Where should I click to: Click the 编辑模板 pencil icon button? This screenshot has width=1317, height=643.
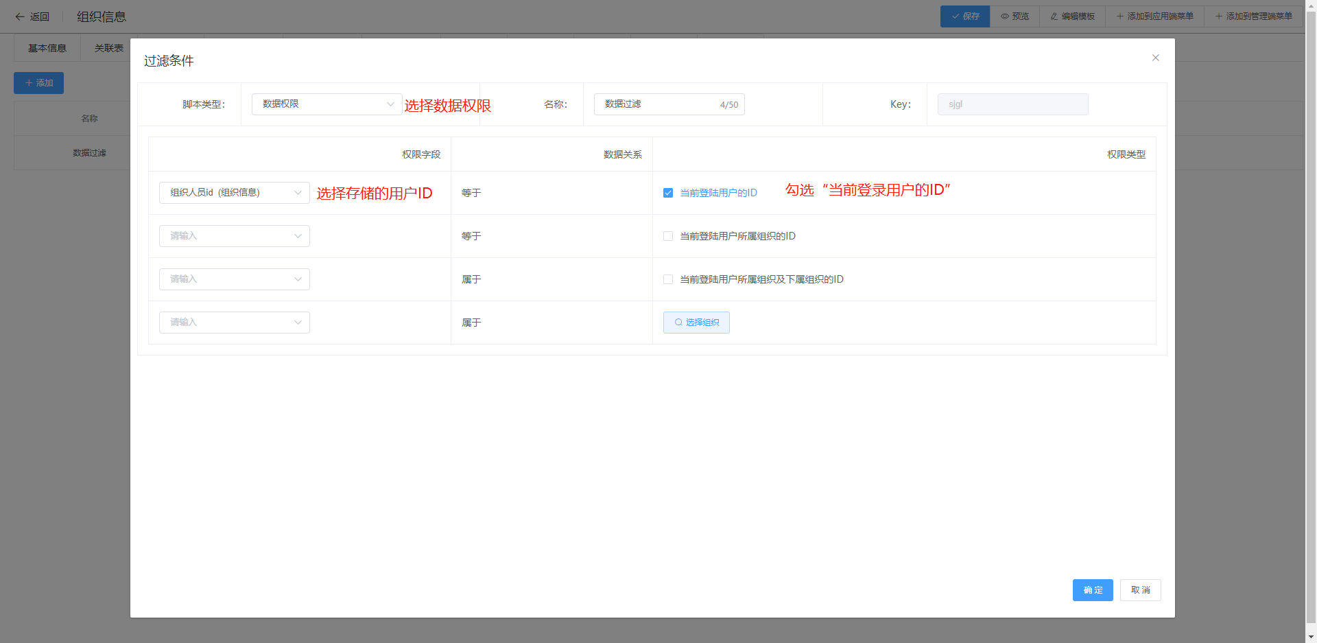tap(1072, 16)
